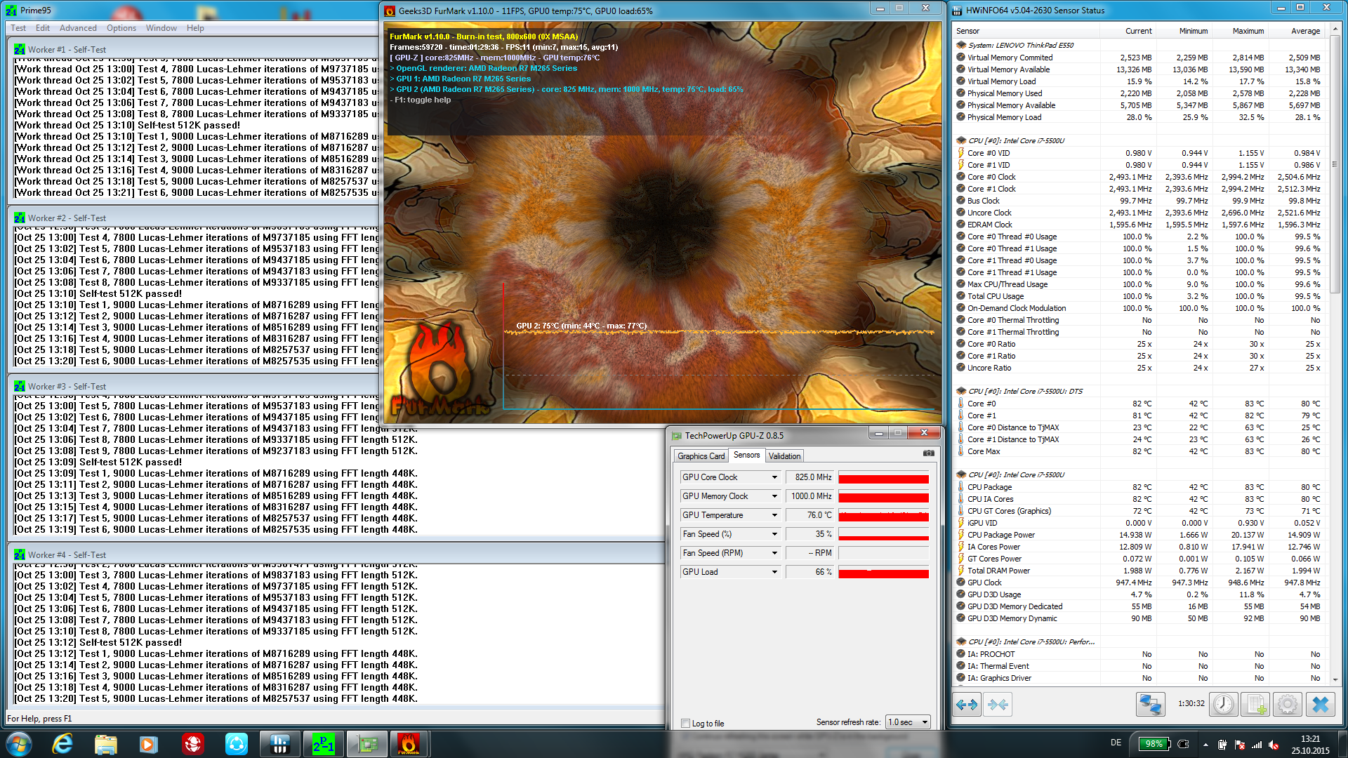Image resolution: width=1348 pixels, height=758 pixels.
Task: Open Prime95 icon in taskbar
Action: (324, 743)
